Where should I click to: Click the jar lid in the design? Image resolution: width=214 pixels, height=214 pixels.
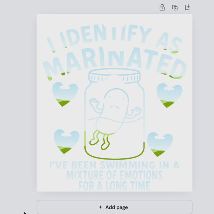click(114, 76)
